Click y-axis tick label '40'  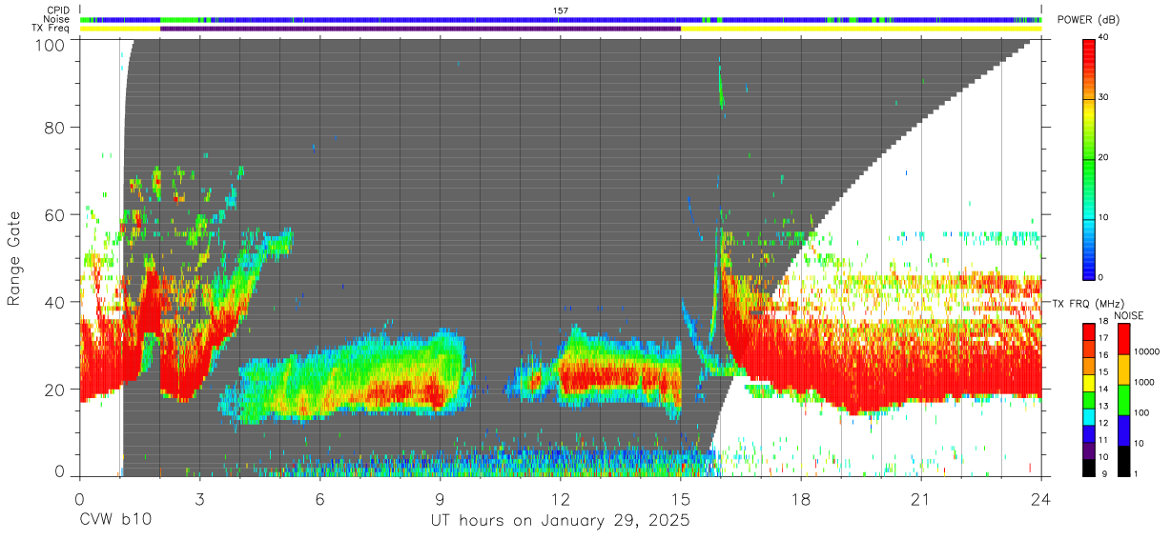point(54,302)
